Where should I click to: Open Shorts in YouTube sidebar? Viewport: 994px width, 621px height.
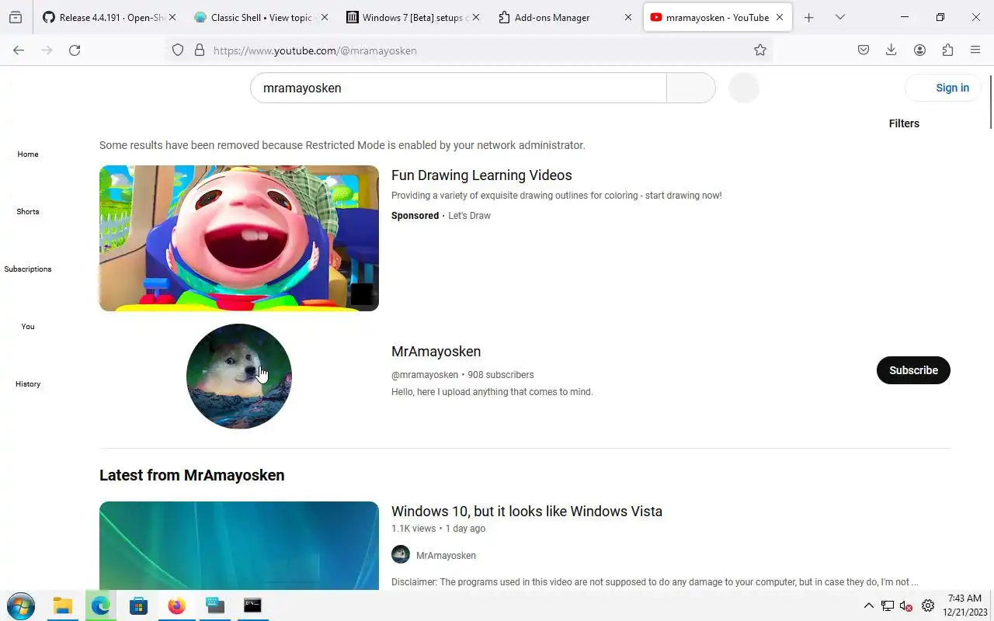28,211
